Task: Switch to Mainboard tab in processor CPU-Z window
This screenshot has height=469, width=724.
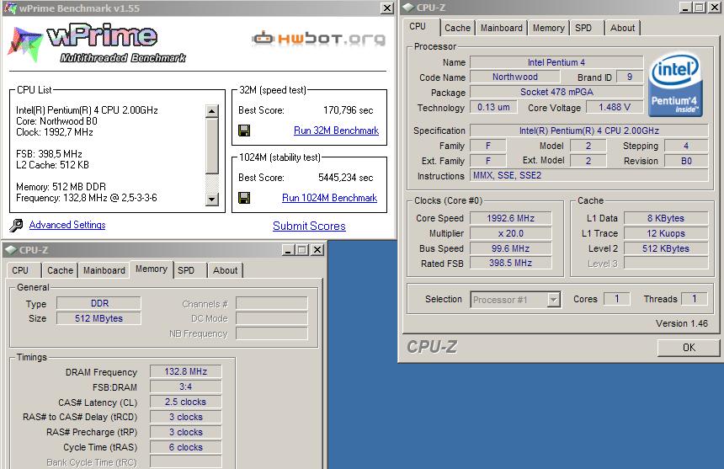Action: tap(502, 28)
